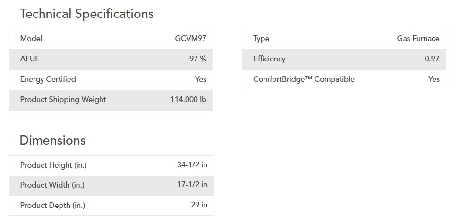Click the GCVM97 model value
The height and width of the screenshot is (224, 460).
pyautogui.click(x=190, y=38)
